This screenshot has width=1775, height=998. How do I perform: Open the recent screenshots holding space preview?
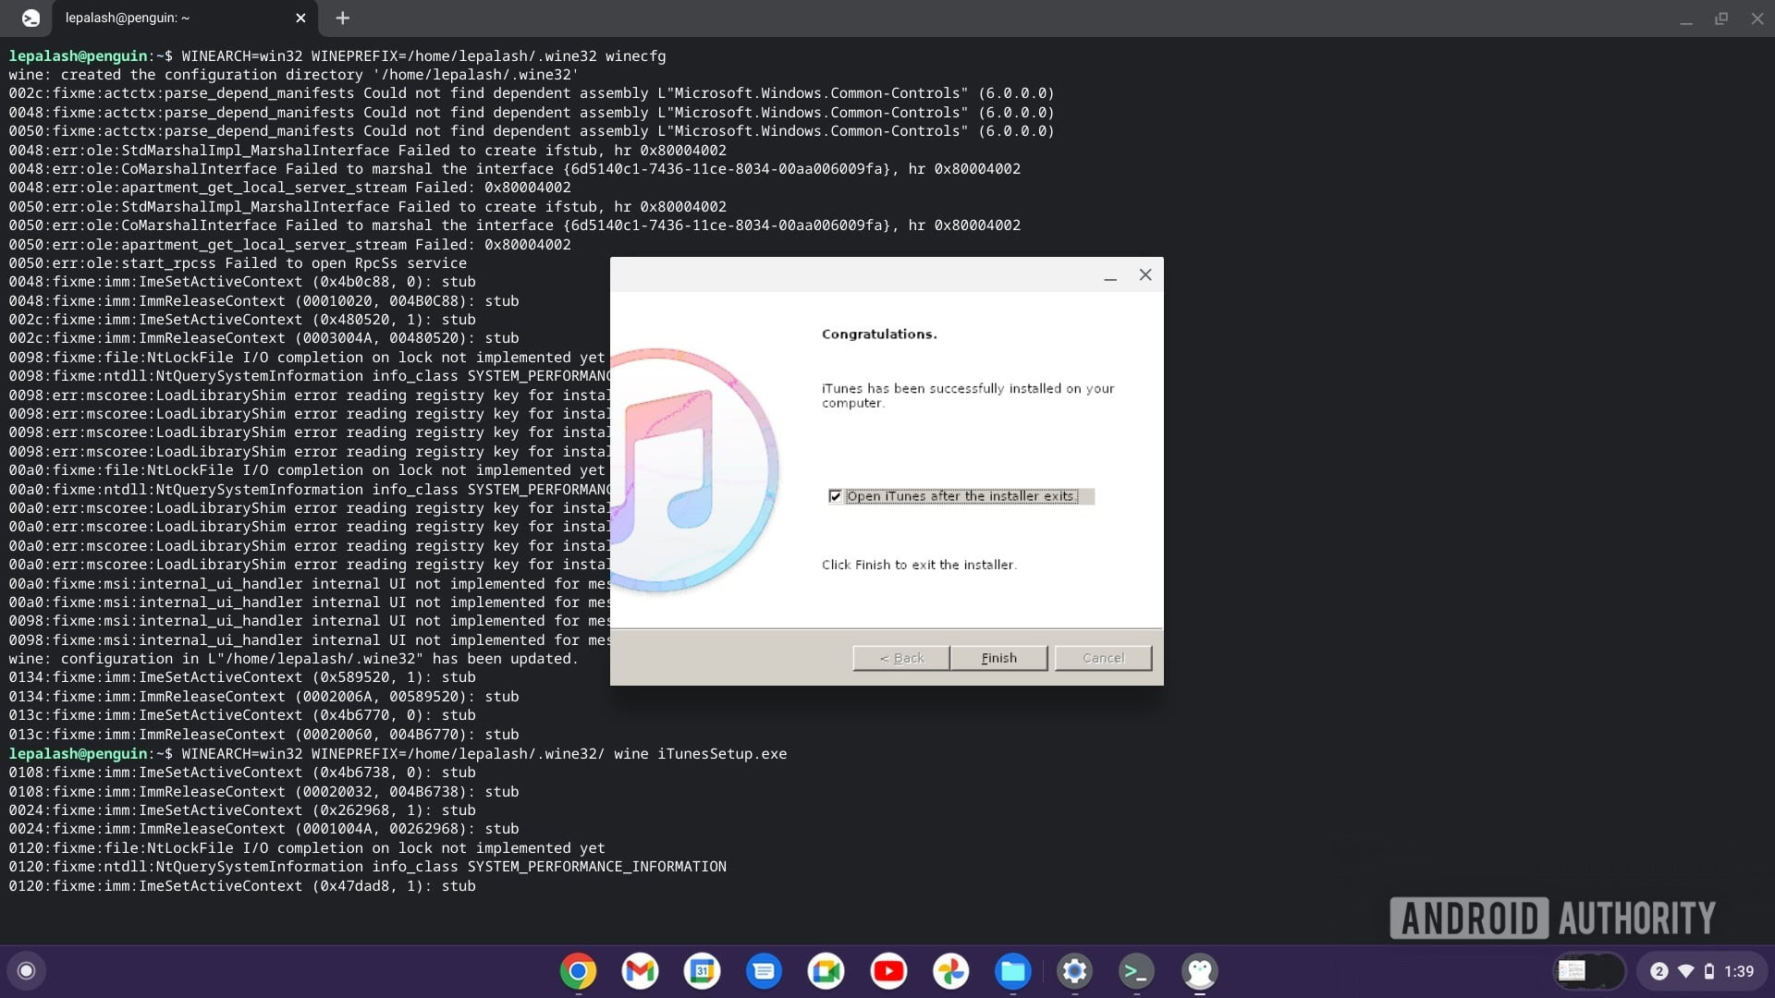[x=1589, y=971]
